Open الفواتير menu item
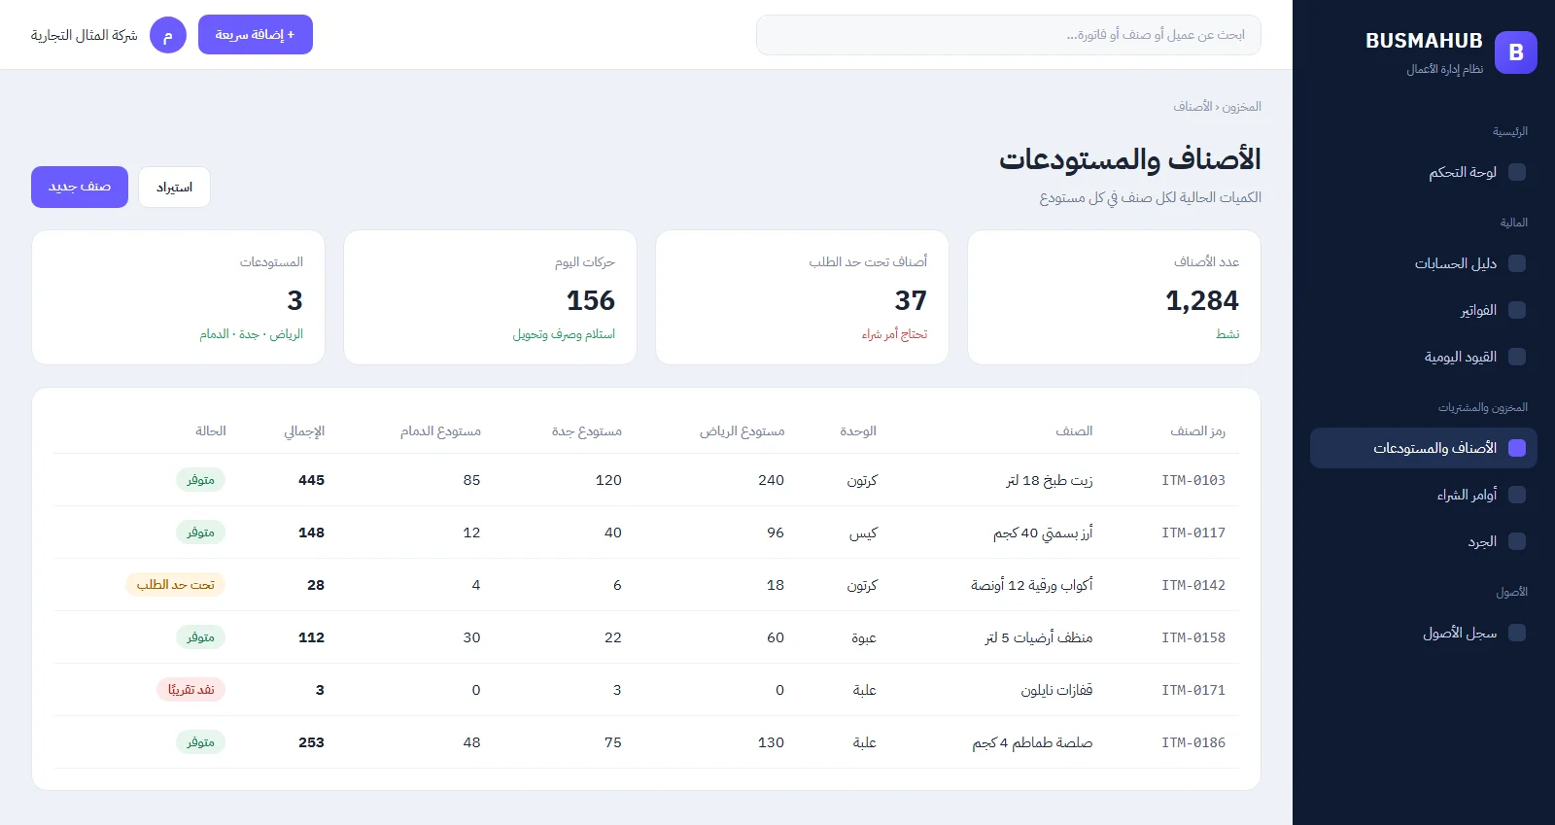Viewport: 1555px width, 825px height. (1424, 310)
